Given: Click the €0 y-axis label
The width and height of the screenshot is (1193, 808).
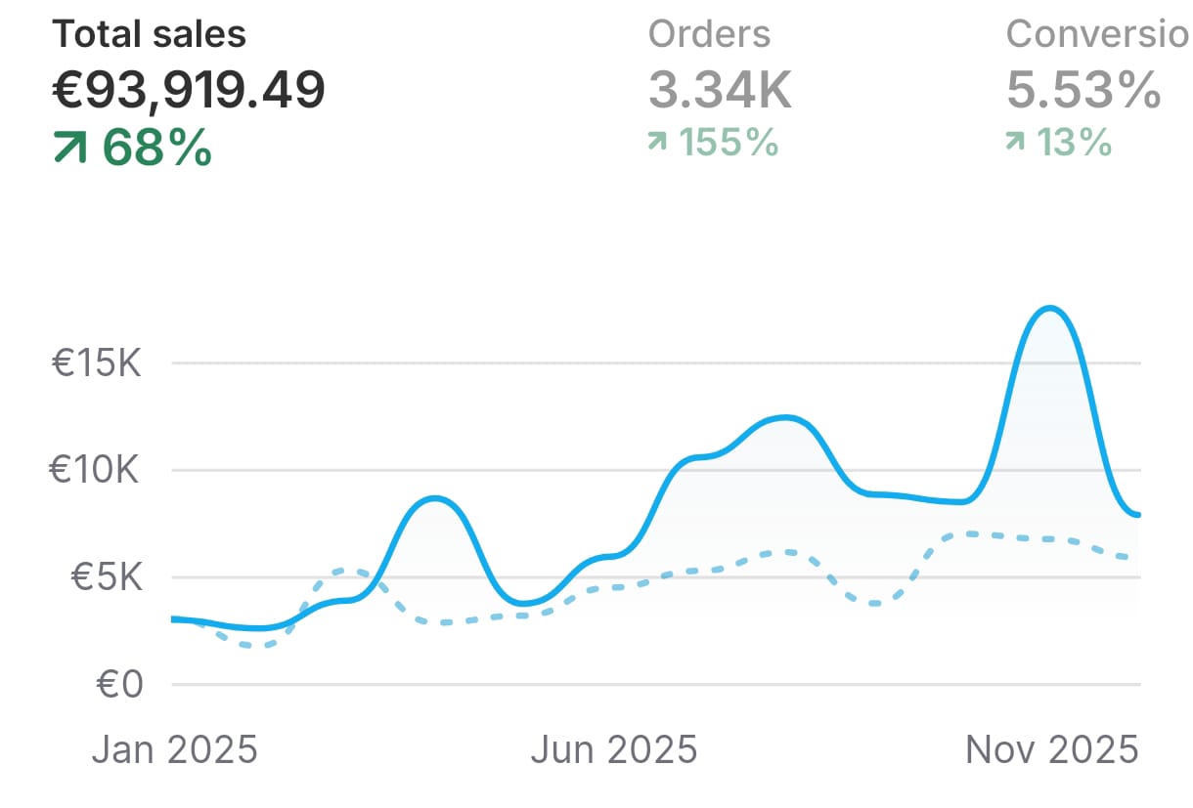Looking at the screenshot, I should click(118, 685).
